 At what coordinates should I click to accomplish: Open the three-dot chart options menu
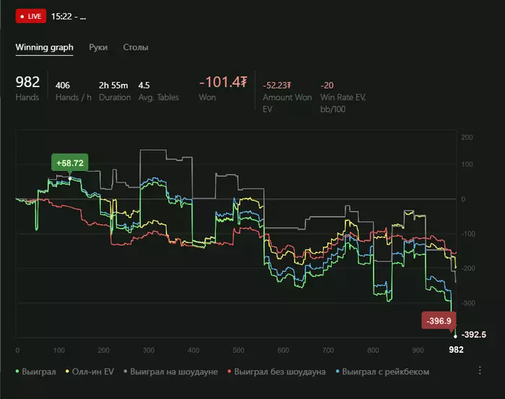(480, 370)
